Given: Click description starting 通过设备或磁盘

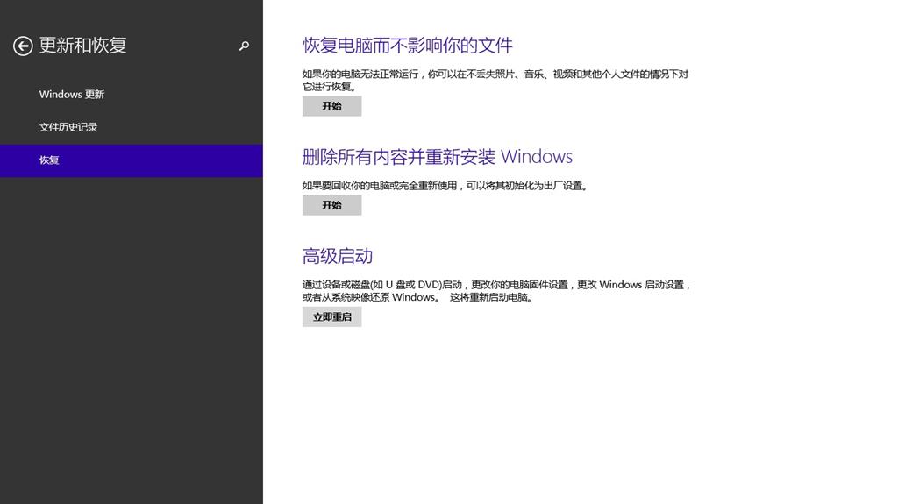Looking at the screenshot, I should [x=496, y=291].
